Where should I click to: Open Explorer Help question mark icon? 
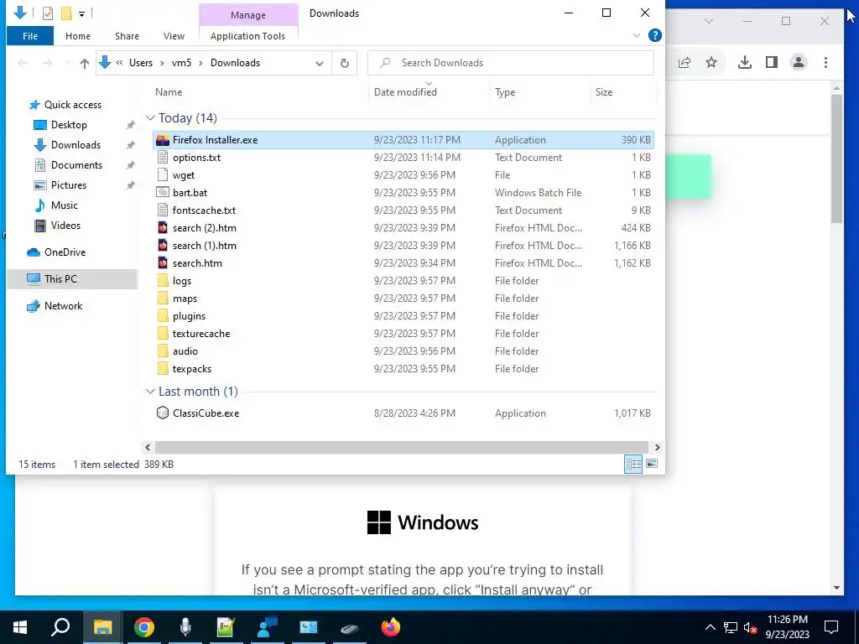tap(654, 35)
